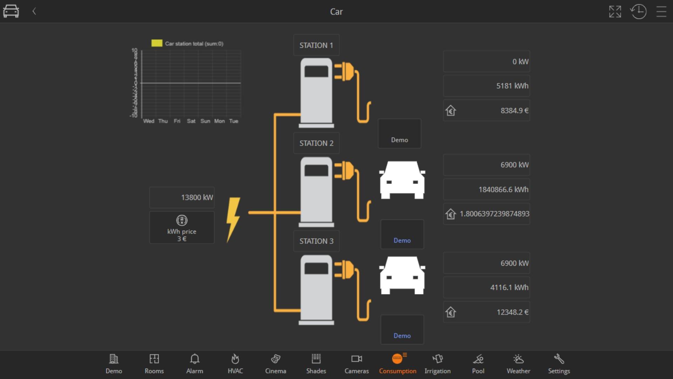Open the Pool section

[478, 363]
